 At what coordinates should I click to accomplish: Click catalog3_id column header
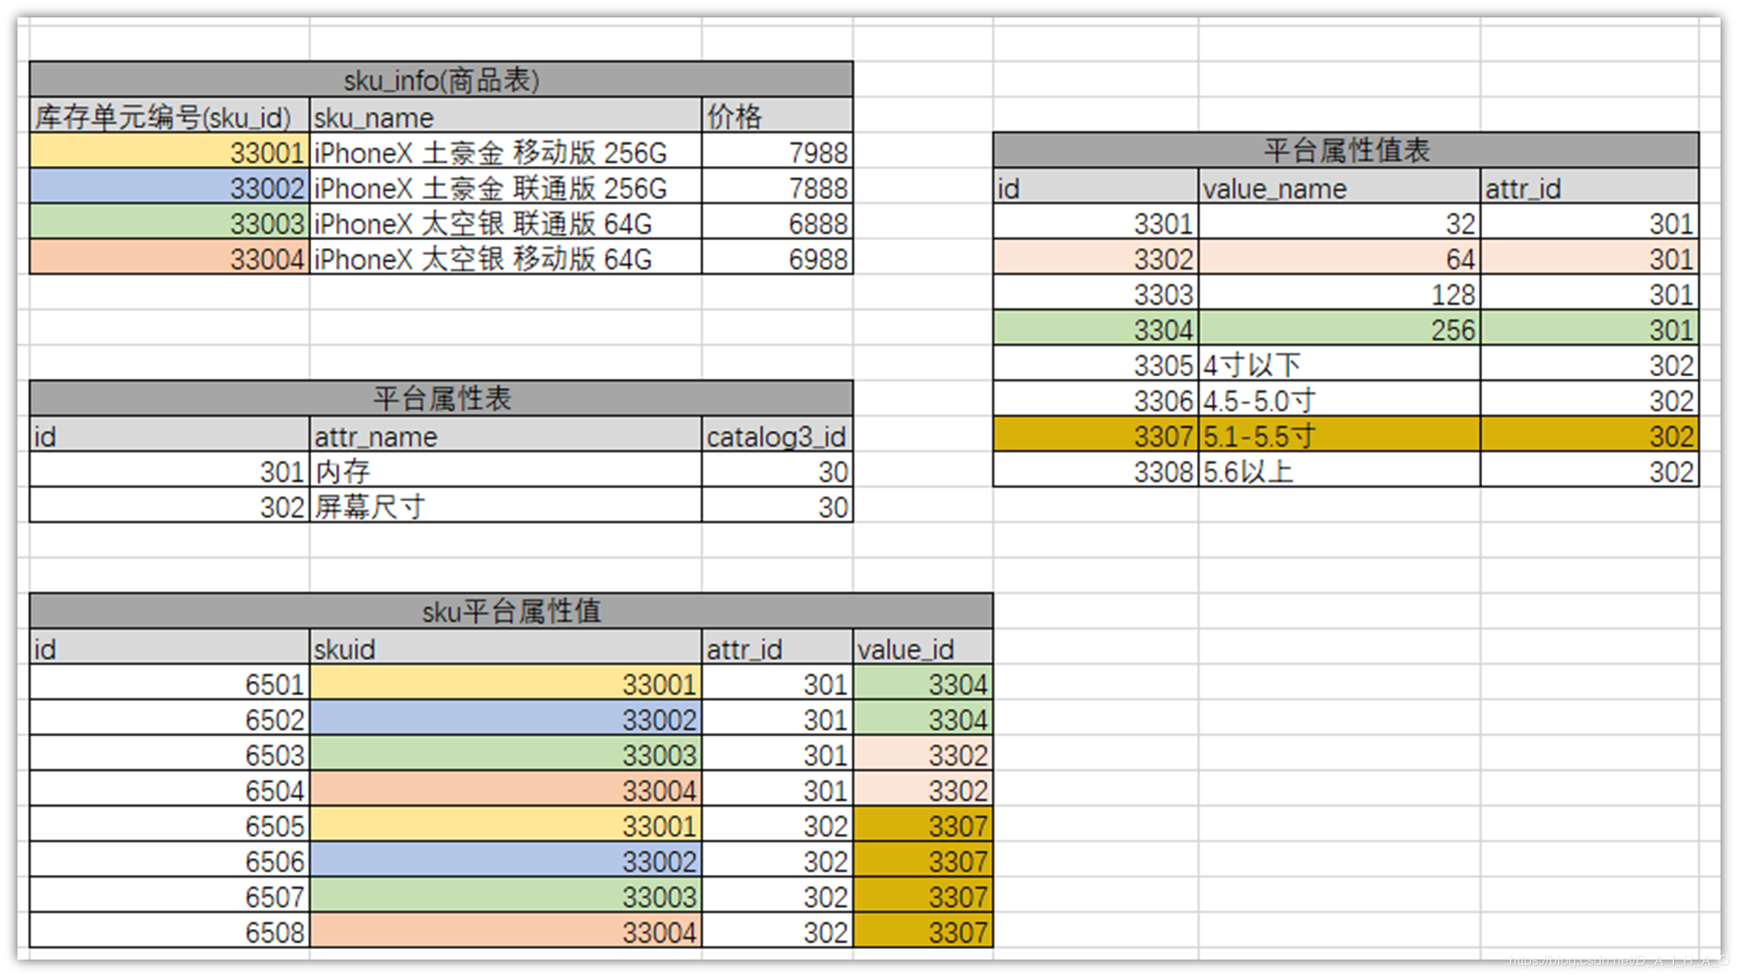[x=777, y=436]
